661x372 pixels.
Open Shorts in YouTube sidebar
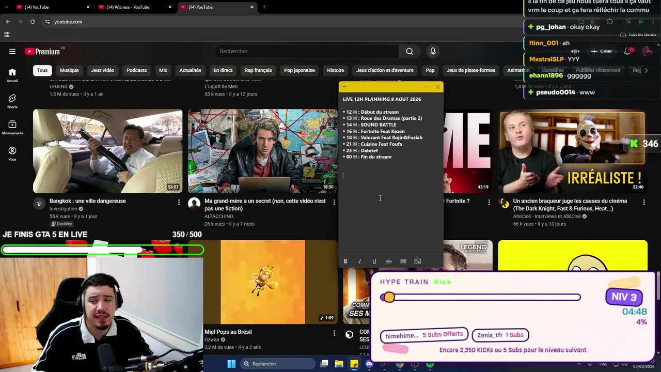click(x=12, y=101)
